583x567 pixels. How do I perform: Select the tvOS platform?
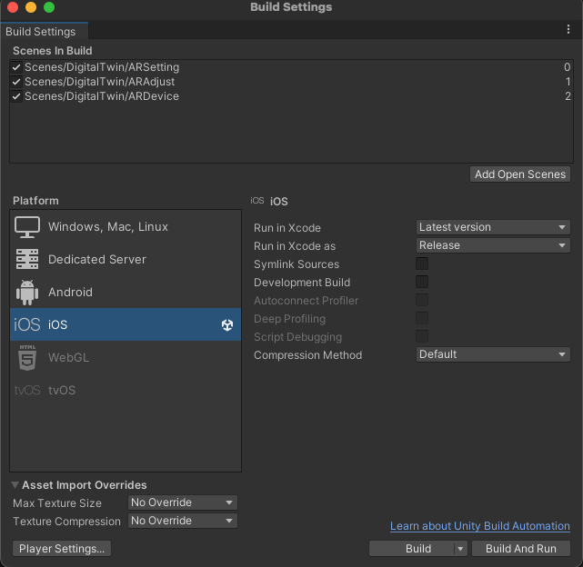click(x=126, y=390)
